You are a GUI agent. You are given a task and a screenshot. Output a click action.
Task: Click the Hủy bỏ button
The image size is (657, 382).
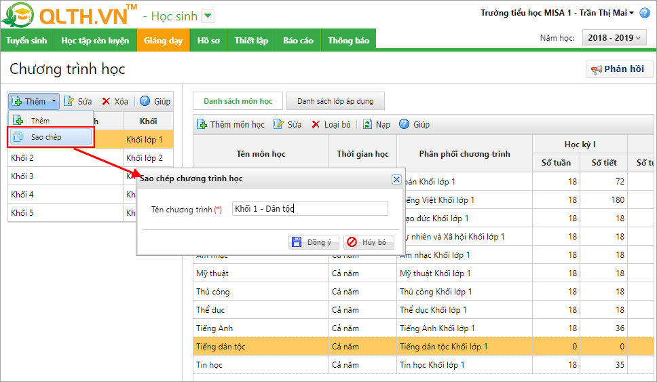[x=369, y=242]
